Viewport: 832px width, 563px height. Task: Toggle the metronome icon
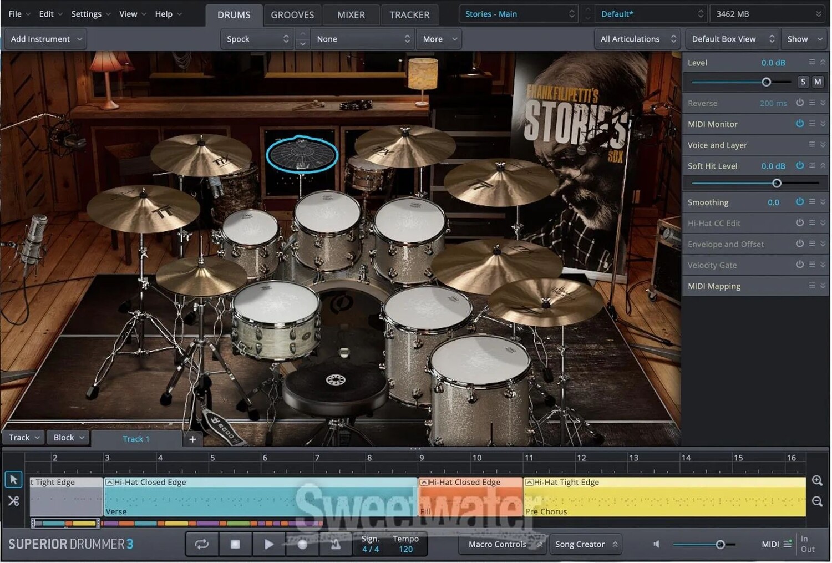tap(336, 544)
